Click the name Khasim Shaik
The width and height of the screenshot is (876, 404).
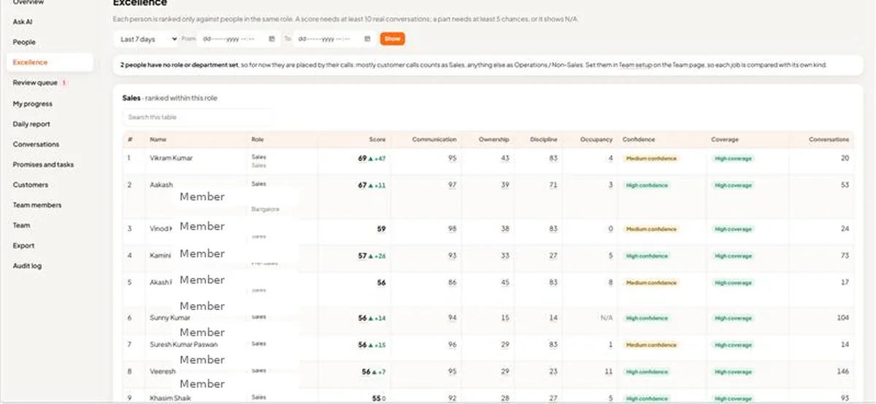coord(169,398)
